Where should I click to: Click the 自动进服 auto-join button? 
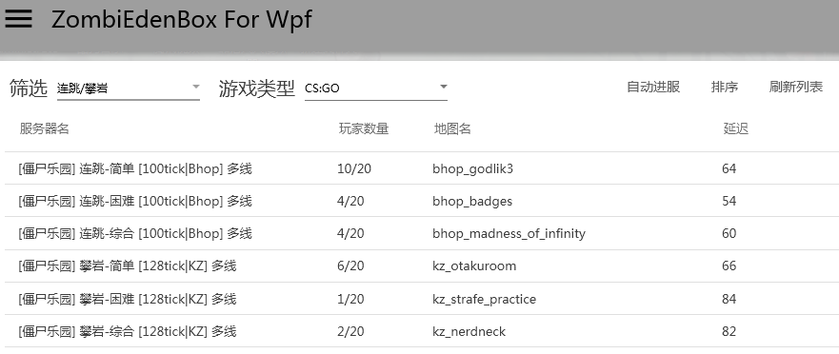(x=652, y=88)
